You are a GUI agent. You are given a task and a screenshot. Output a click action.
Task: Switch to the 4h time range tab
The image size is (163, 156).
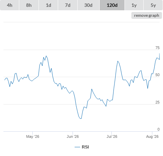(10, 5)
